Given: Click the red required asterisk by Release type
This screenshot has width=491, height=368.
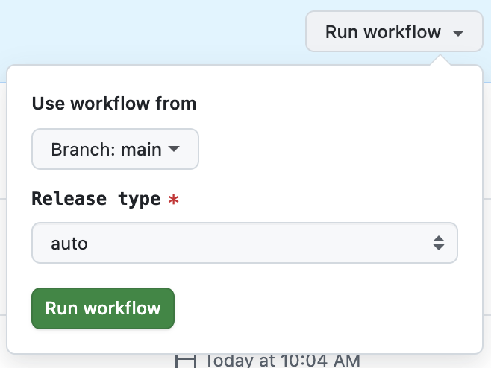Looking at the screenshot, I should (173, 200).
